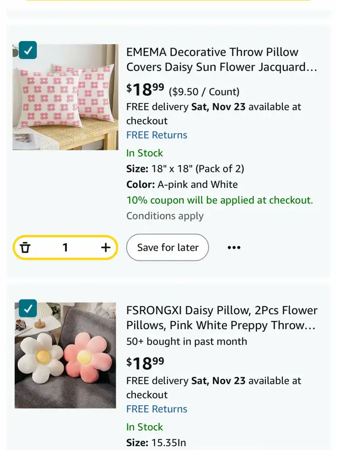Open the EMEMA Decorative Throw Pillow title
Screen dimensions: 337x450
[x=221, y=59]
